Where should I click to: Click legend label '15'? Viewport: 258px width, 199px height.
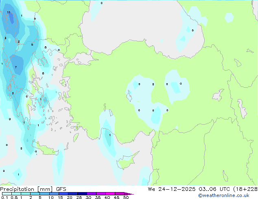tap(60, 197)
